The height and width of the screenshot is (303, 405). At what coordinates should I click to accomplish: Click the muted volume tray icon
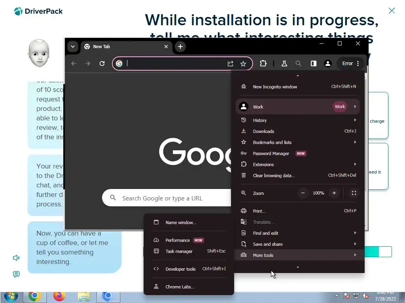365,296
